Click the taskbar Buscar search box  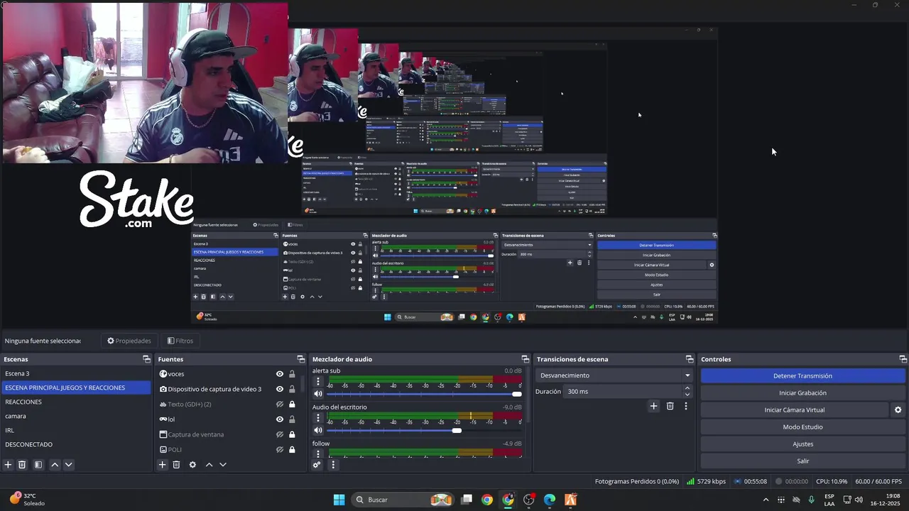pyautogui.click(x=403, y=500)
